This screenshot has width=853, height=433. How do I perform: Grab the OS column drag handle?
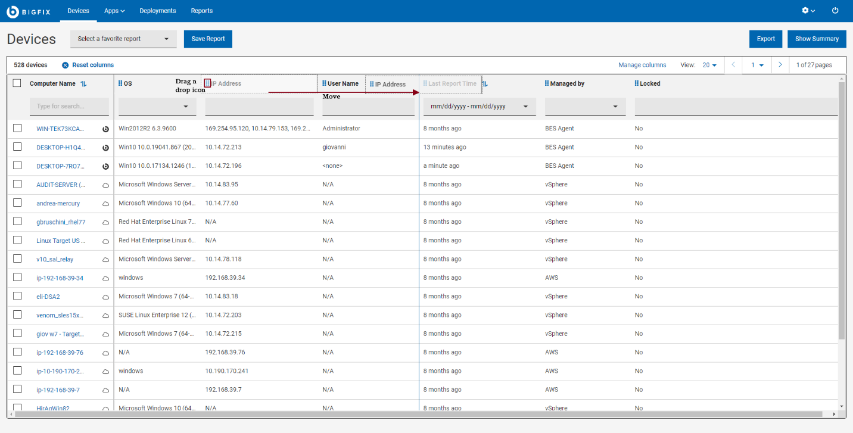120,83
